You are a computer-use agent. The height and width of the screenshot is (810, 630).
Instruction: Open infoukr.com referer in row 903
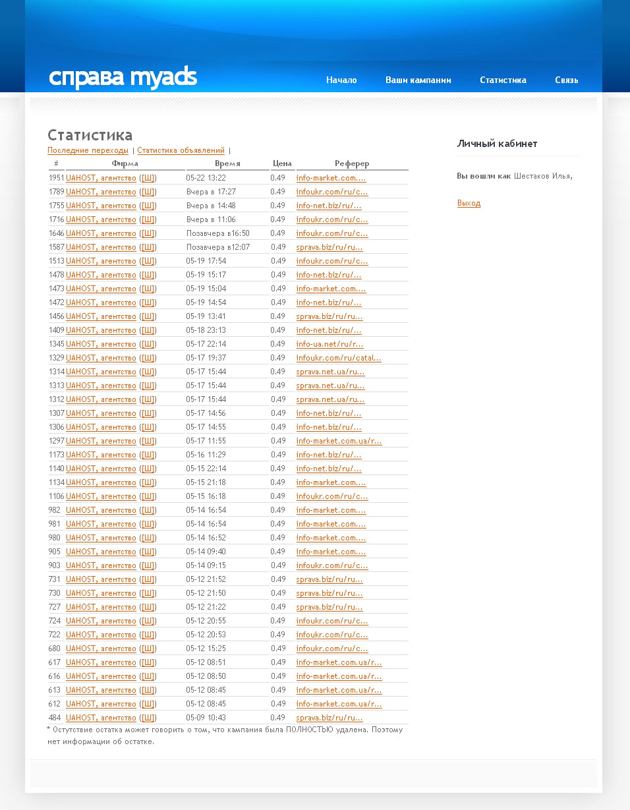click(x=332, y=565)
